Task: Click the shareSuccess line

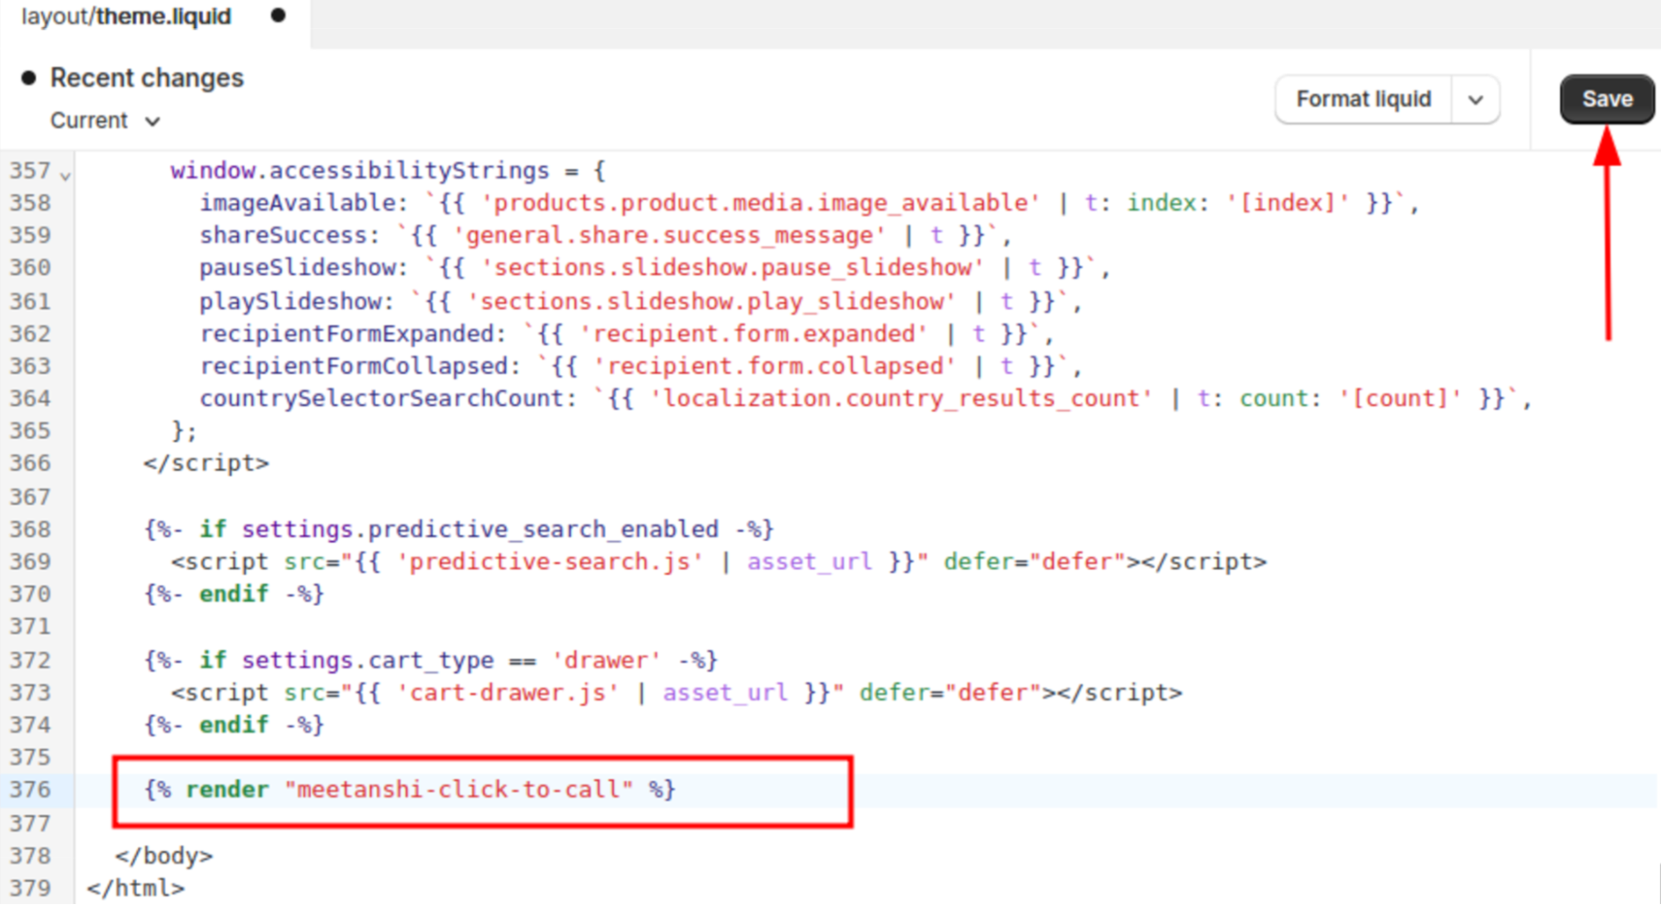Action: tap(605, 235)
